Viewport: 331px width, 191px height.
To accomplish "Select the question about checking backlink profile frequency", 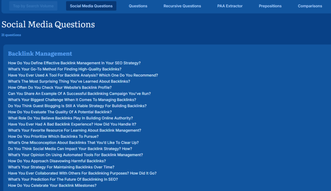I will point(60,87).
